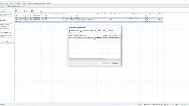
Task: Expand the причина перерасчета dropdown
Action: pos(11,34)
